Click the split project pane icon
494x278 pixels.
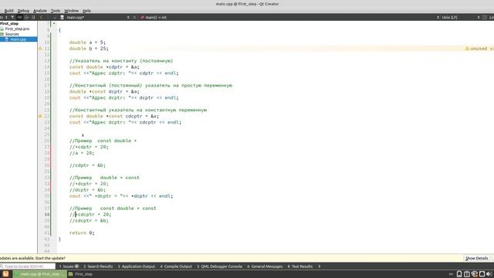click(27, 17)
